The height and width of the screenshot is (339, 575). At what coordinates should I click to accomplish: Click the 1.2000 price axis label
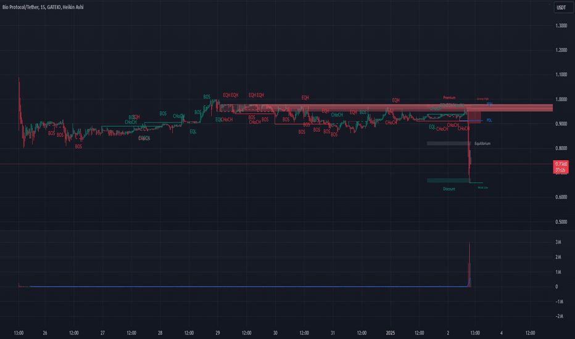(561, 50)
